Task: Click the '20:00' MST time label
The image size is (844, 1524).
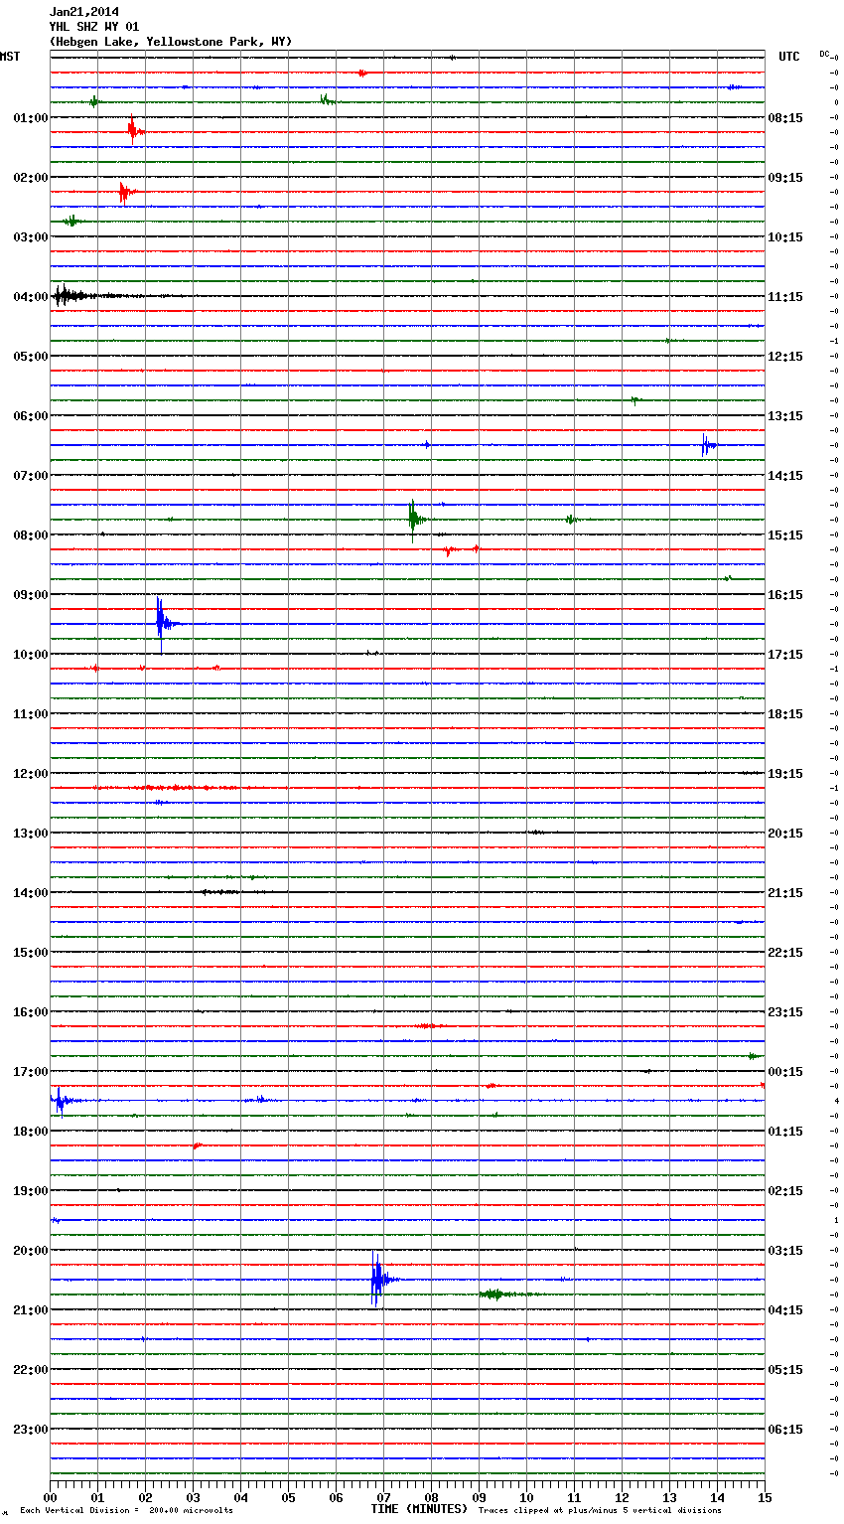Action: [31, 1251]
